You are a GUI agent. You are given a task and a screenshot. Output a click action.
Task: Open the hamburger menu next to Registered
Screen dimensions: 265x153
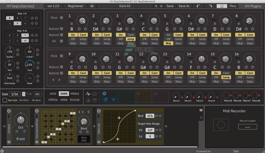pyautogui.click(x=92, y=6)
